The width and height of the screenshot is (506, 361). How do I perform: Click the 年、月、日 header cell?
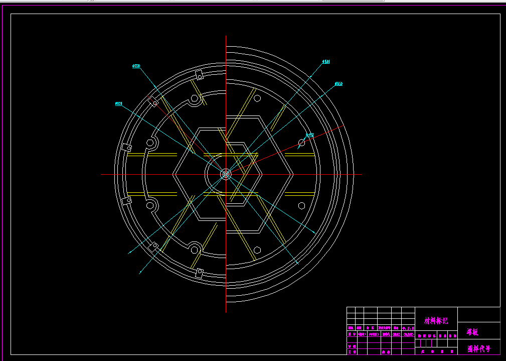coord(408,328)
